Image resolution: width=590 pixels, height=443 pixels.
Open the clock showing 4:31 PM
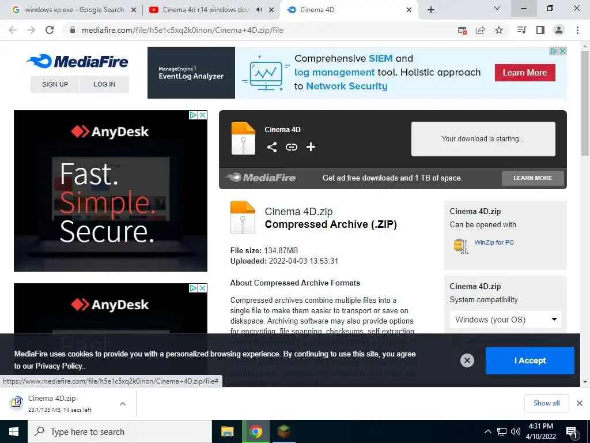click(x=540, y=431)
